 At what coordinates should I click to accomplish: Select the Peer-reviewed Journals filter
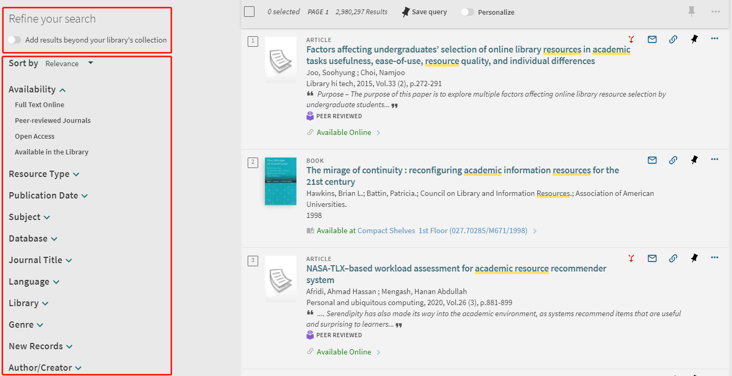point(52,120)
